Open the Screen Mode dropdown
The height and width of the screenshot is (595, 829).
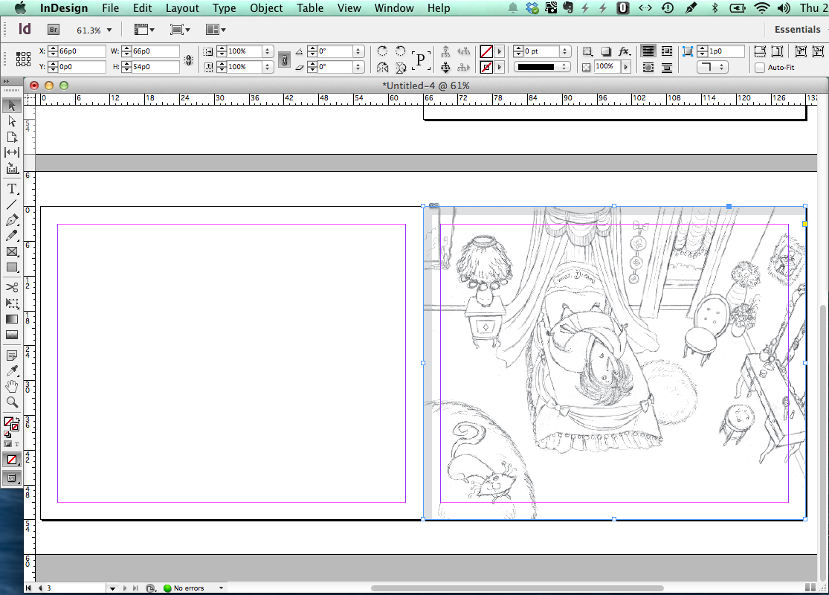click(180, 30)
